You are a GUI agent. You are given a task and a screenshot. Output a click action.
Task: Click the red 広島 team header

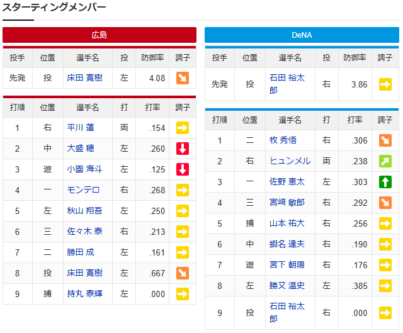click(99, 35)
